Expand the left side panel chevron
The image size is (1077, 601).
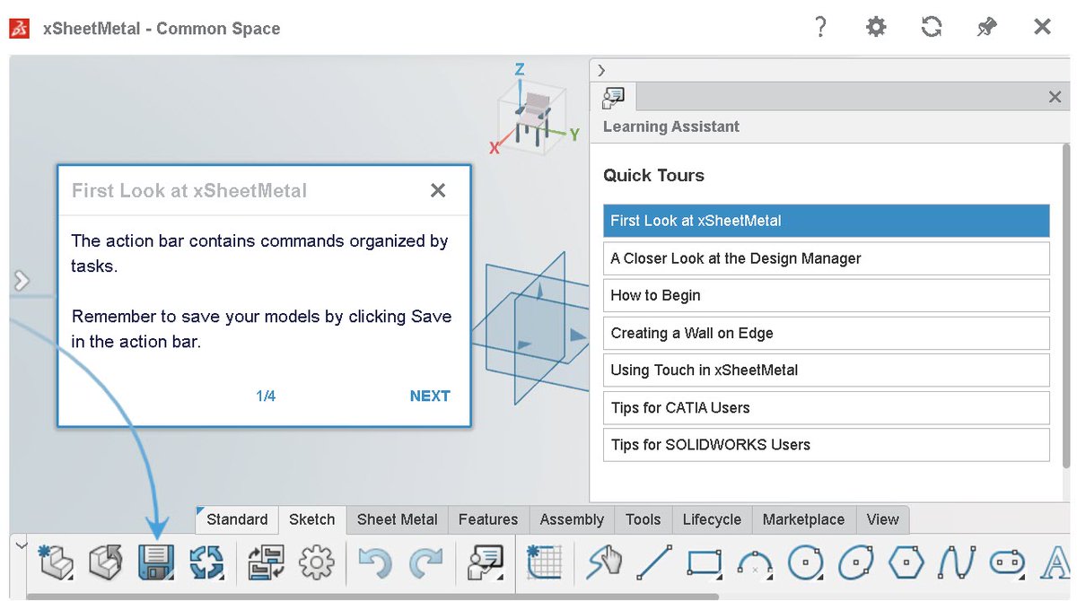coord(21,282)
